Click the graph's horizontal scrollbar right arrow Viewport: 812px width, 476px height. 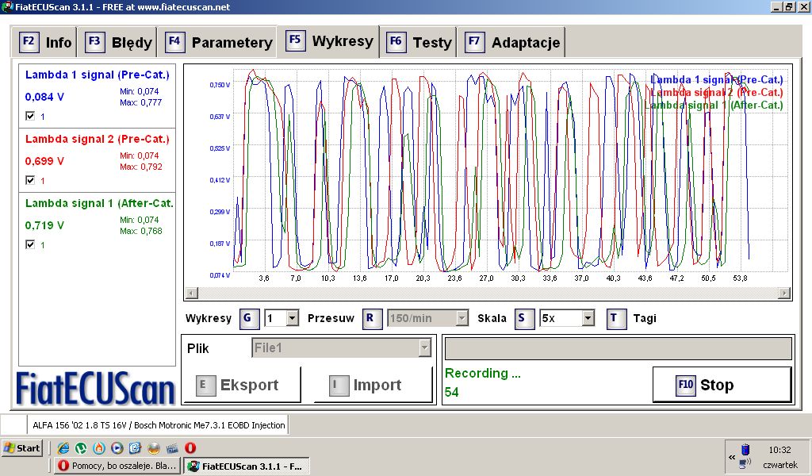pyautogui.click(x=785, y=293)
